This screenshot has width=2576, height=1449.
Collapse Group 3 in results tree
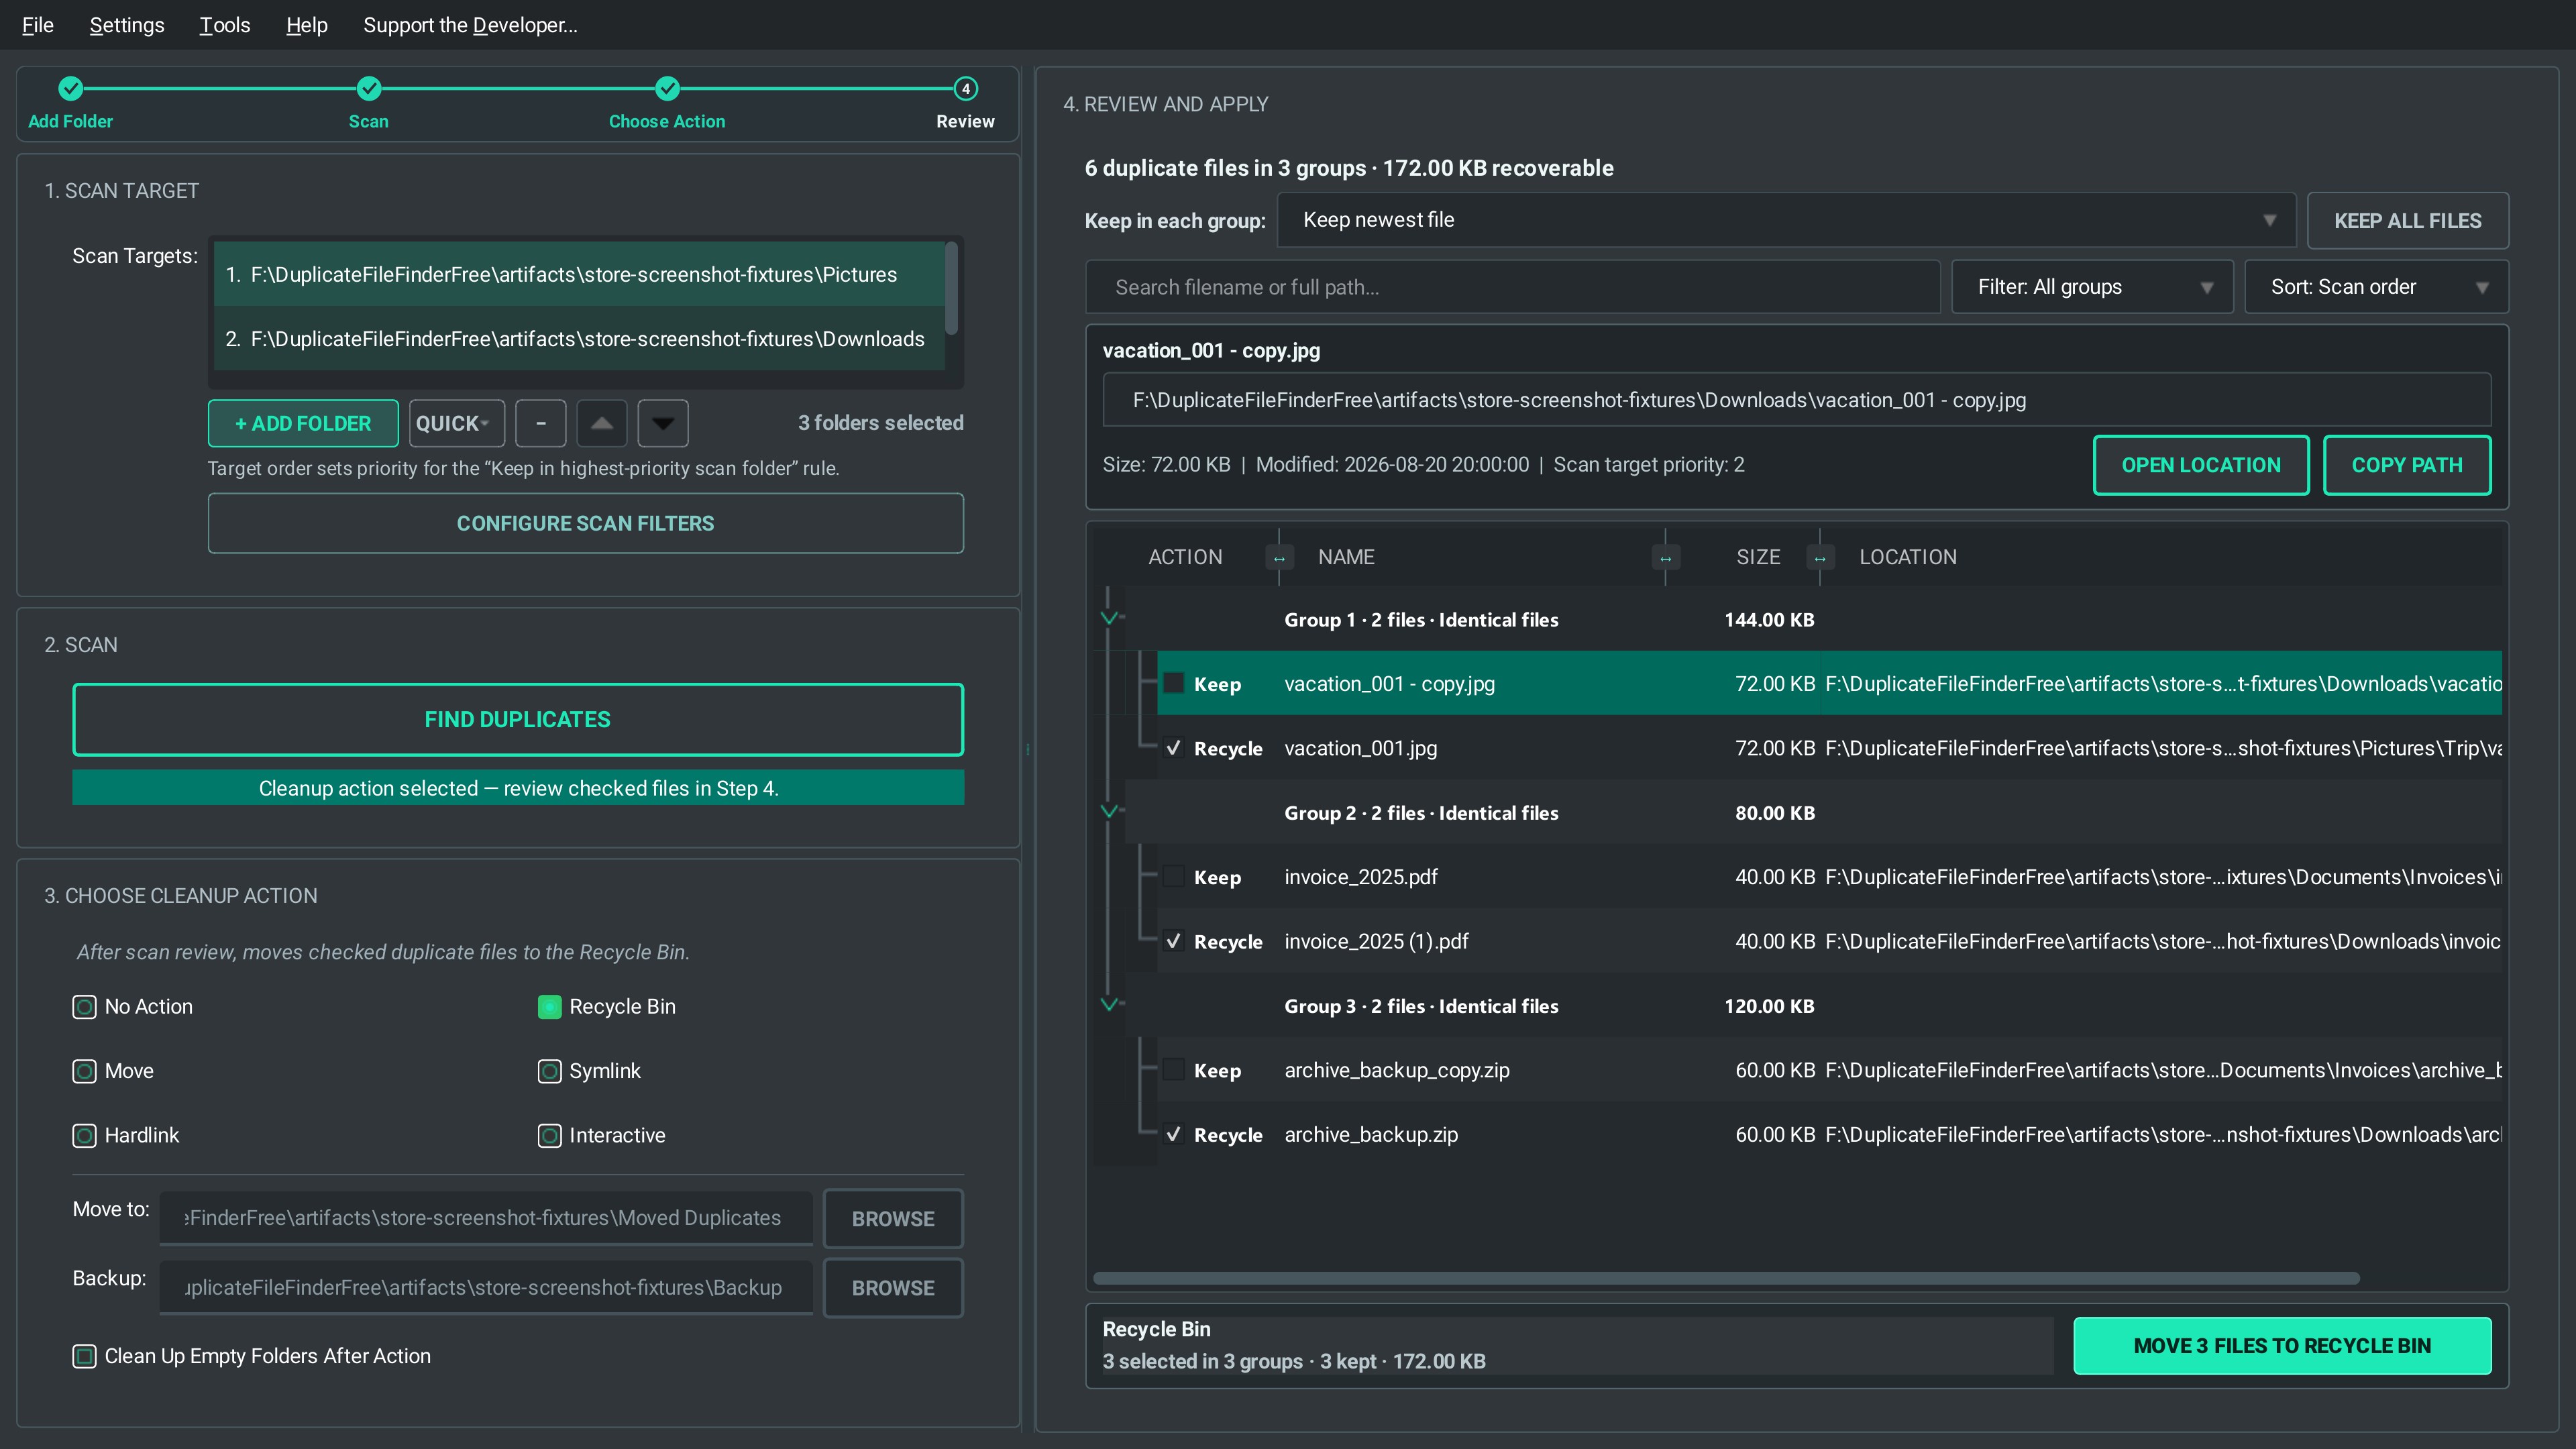tap(1109, 1004)
